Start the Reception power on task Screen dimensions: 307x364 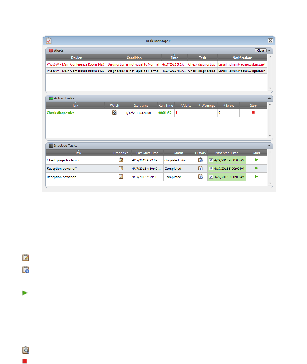[x=256, y=176]
